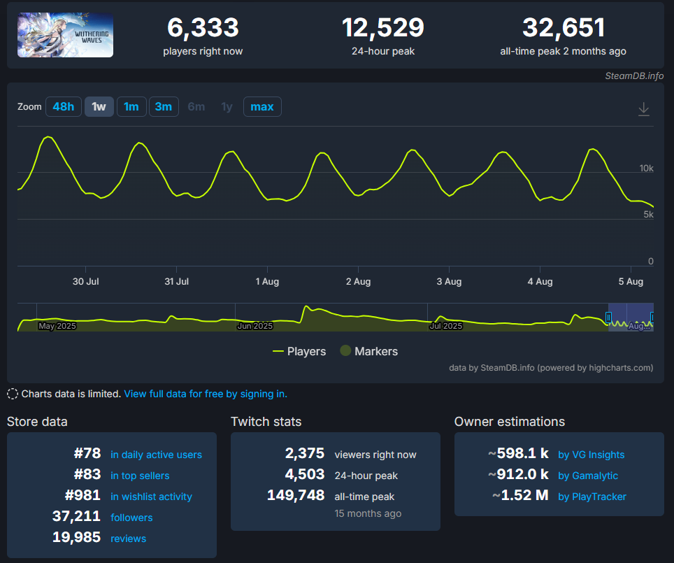Set chart zoom to 3m
This screenshot has width=674, height=563.
[x=164, y=107]
